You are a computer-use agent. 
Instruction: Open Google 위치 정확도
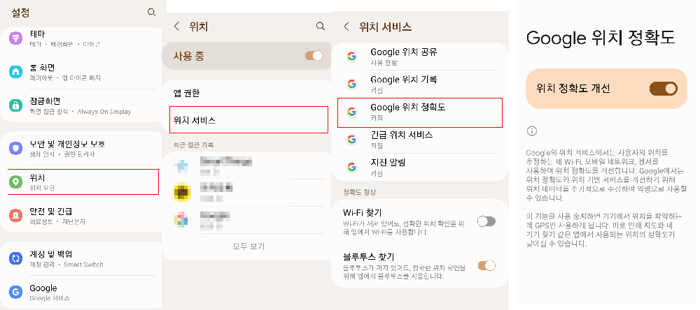[x=419, y=112]
